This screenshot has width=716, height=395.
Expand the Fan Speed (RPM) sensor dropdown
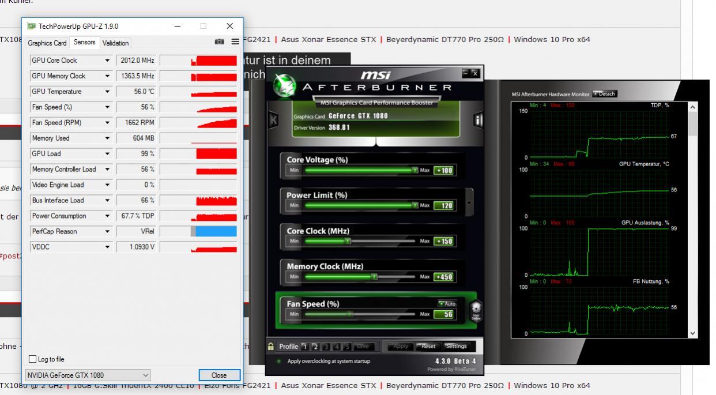(x=107, y=123)
